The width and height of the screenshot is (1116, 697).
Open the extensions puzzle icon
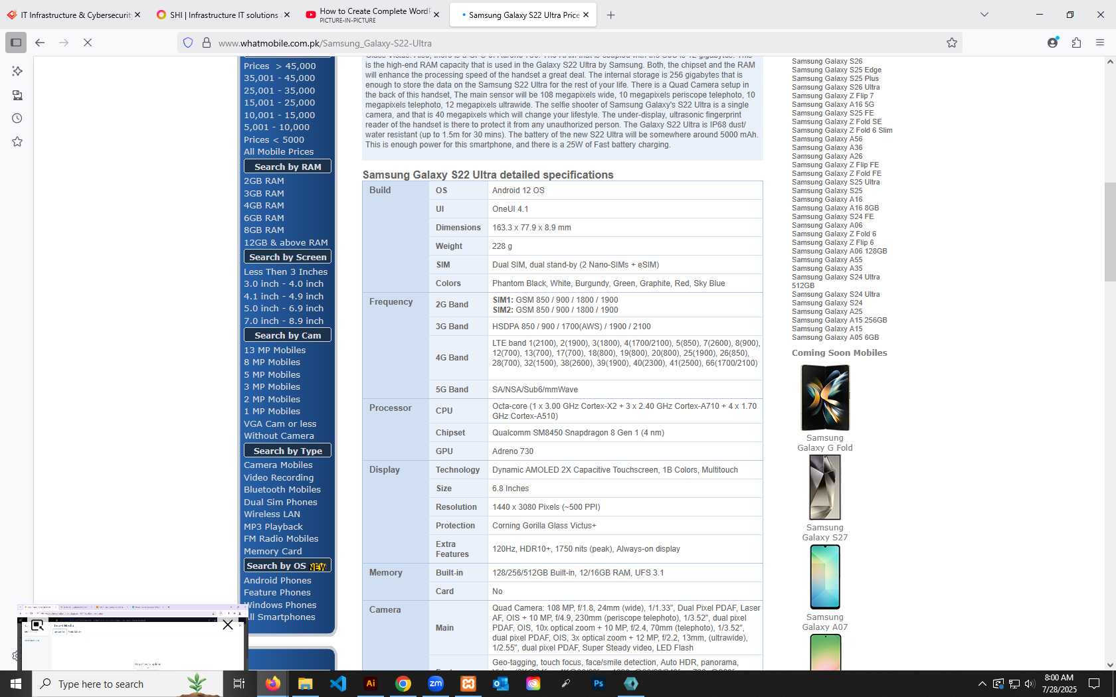tap(1077, 42)
